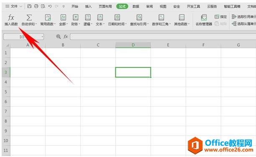Open the hamburger File (文件) menu
Screen dimensions: 256x157
coord(11,6)
